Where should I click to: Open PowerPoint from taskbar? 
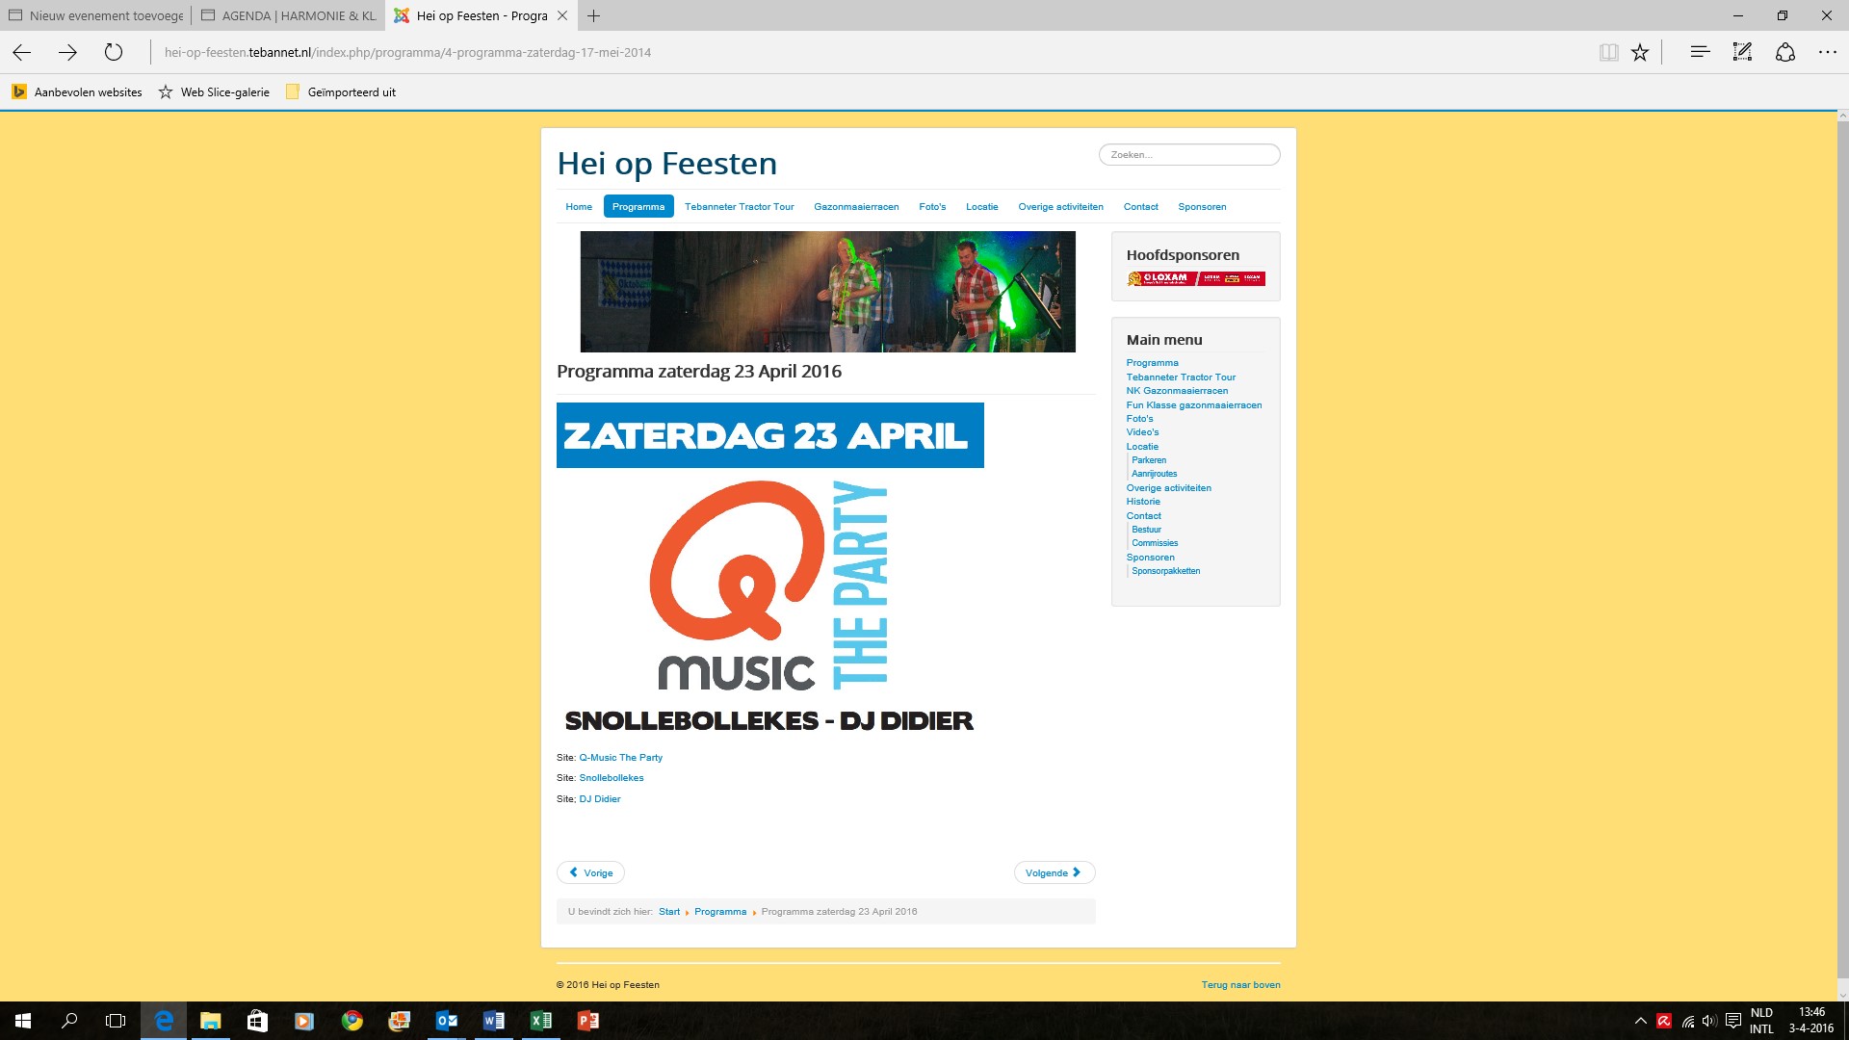pyautogui.click(x=587, y=1021)
